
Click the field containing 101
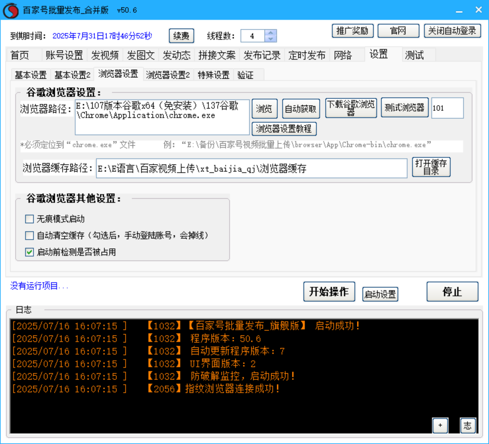point(447,108)
